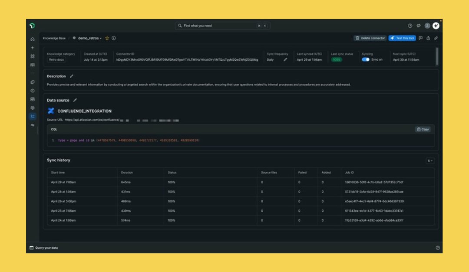The width and height of the screenshot is (469, 272).
Task: Edit Sync frequency with pencil icon
Action: coord(285,59)
